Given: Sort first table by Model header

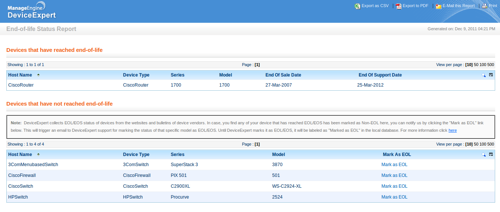Looking at the screenshot, I should pos(226,75).
